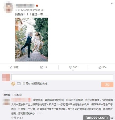This screenshot has width=115, height=120.
Task: Enable 同时转发到我的微博 checkbox
Action: pyautogui.click(x=24, y=84)
